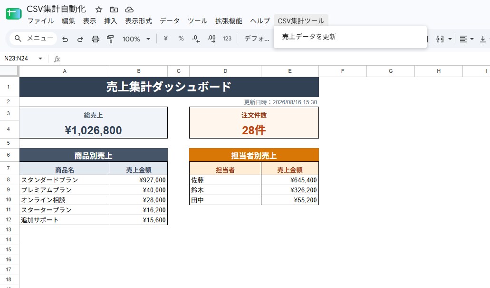Screen dimensions: 490x288
Task: Open the デフォ... font dropdown
Action: click(x=257, y=39)
